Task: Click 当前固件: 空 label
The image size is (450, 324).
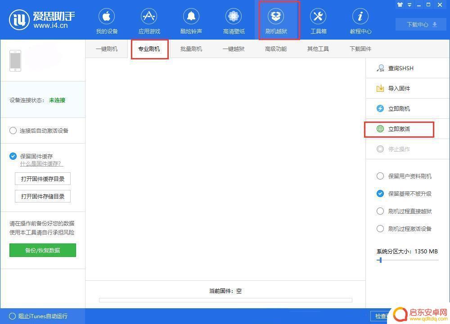Action: tap(225, 291)
